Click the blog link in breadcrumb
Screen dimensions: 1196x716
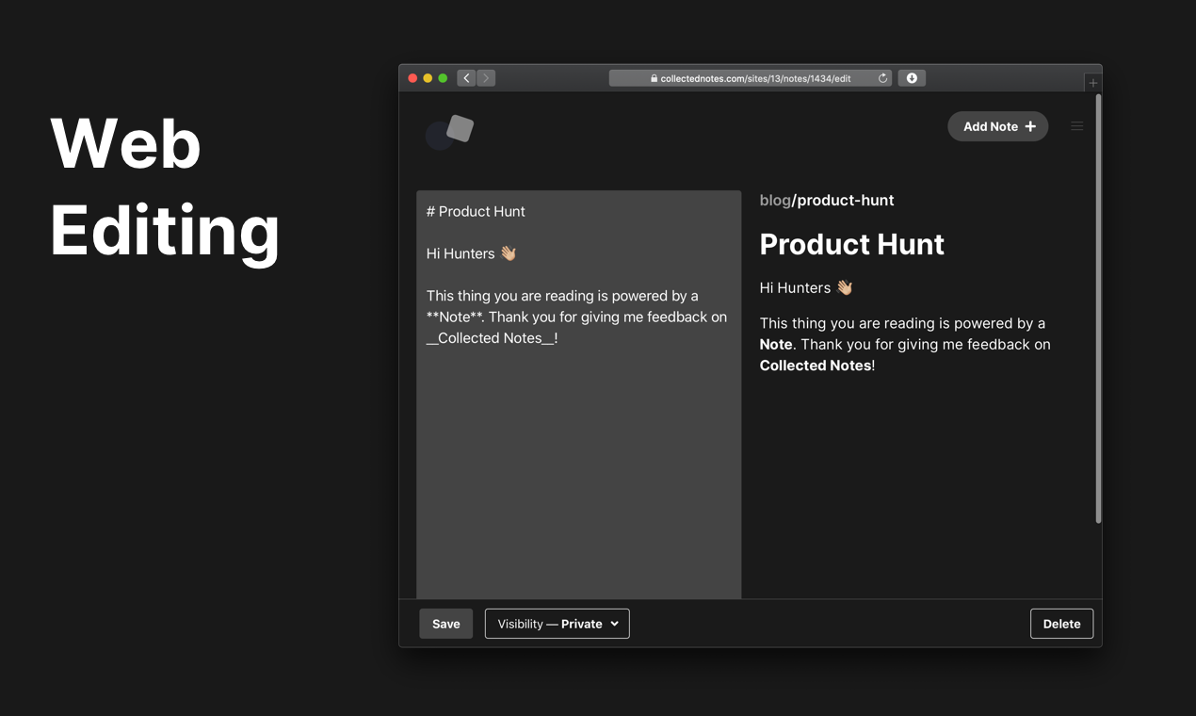[x=775, y=200]
